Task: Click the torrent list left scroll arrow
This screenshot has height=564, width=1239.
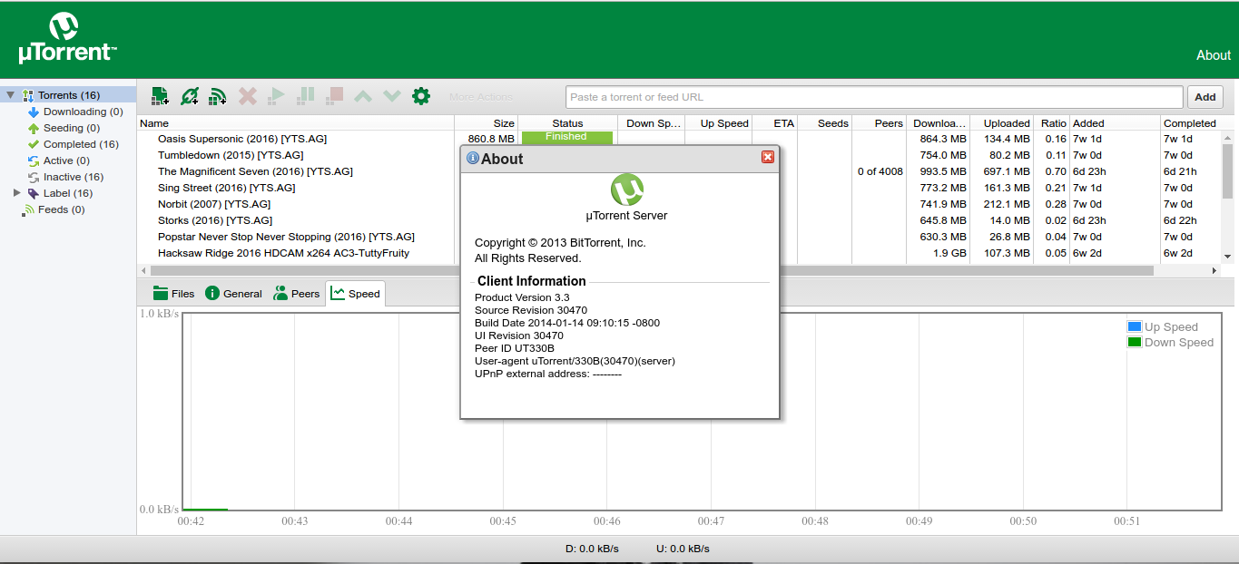Action: pyautogui.click(x=143, y=270)
